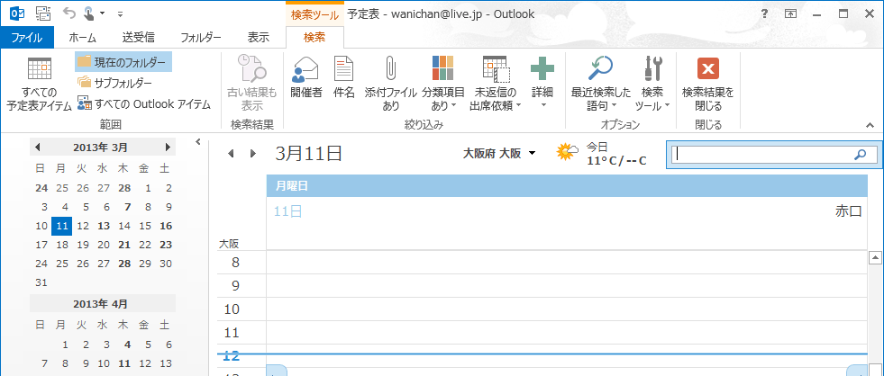The image size is (884, 376).
Task: Switch to the 送受信 tab
Action: 138,38
